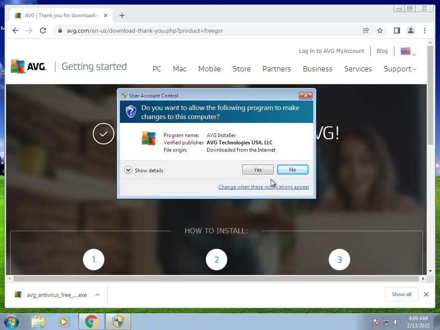The width and height of the screenshot is (440, 330).
Task: Open the Mac menu item
Action: coord(180,69)
